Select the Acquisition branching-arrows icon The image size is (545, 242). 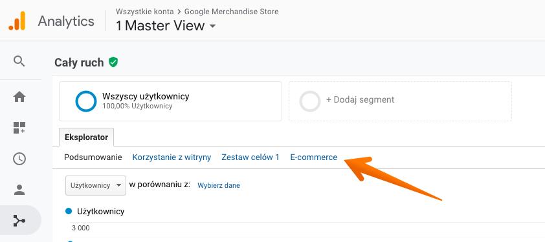click(x=19, y=221)
